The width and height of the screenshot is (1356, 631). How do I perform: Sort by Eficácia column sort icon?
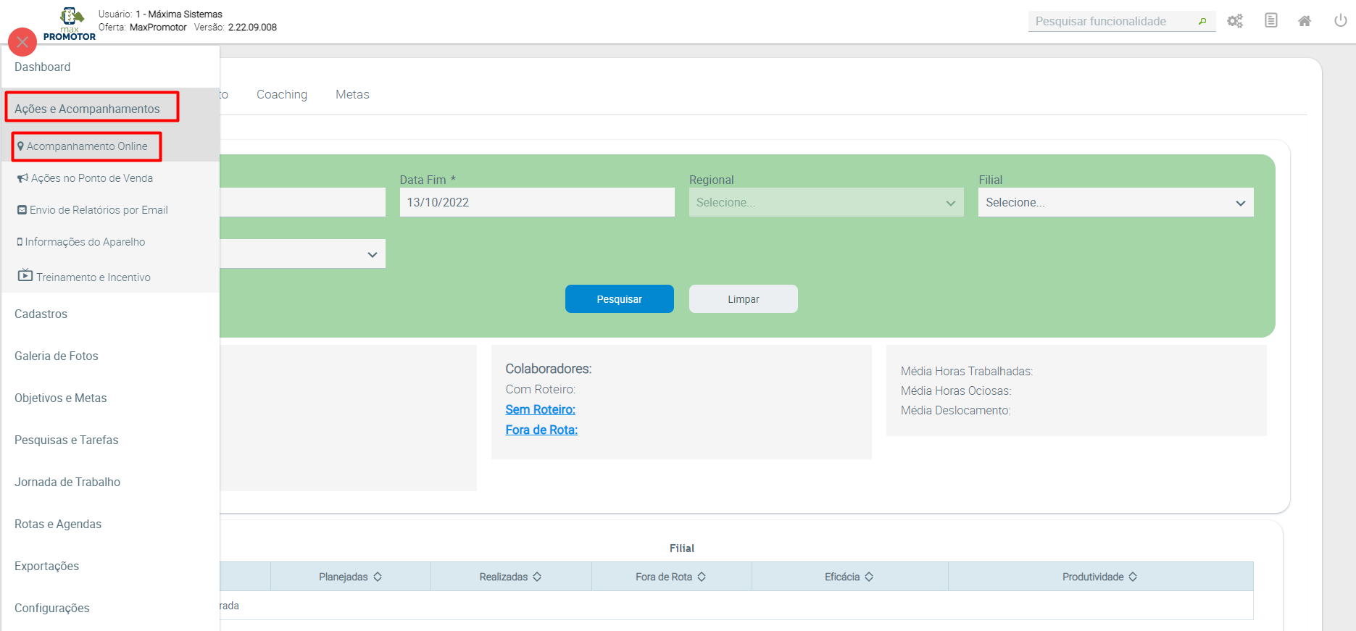click(x=869, y=577)
